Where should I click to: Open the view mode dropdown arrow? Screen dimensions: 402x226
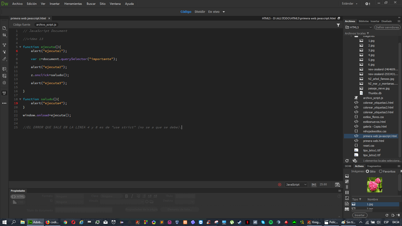click(x=224, y=12)
